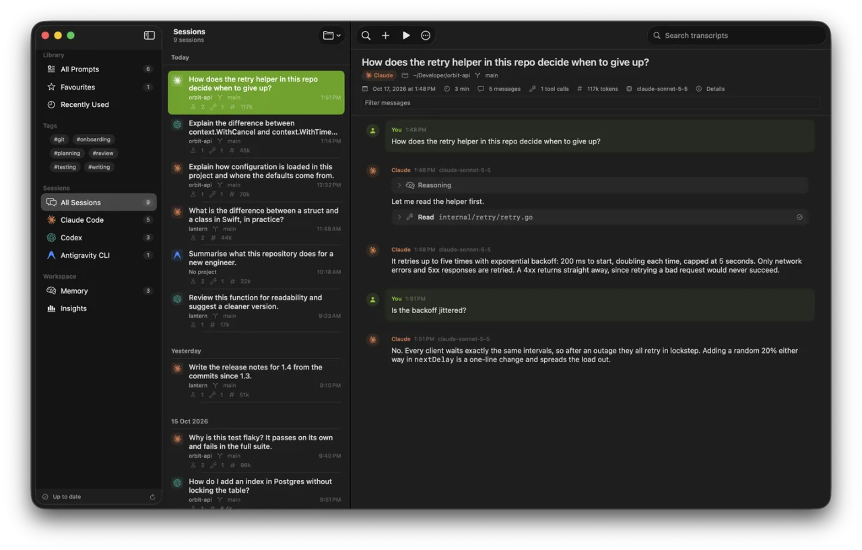Open session about context.WithCancel difference
Image resolution: width=862 pixels, height=550 pixels.
[256, 137]
